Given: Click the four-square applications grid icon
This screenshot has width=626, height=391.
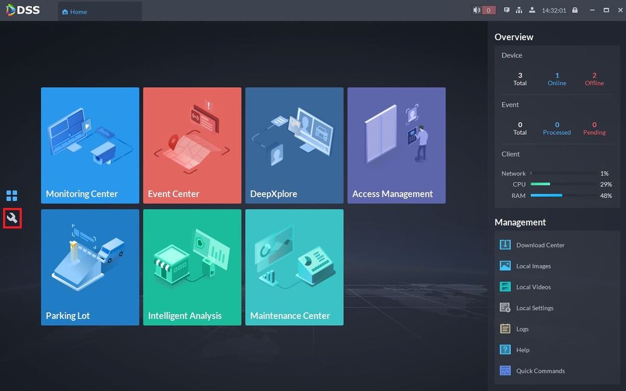Looking at the screenshot, I should coord(12,195).
